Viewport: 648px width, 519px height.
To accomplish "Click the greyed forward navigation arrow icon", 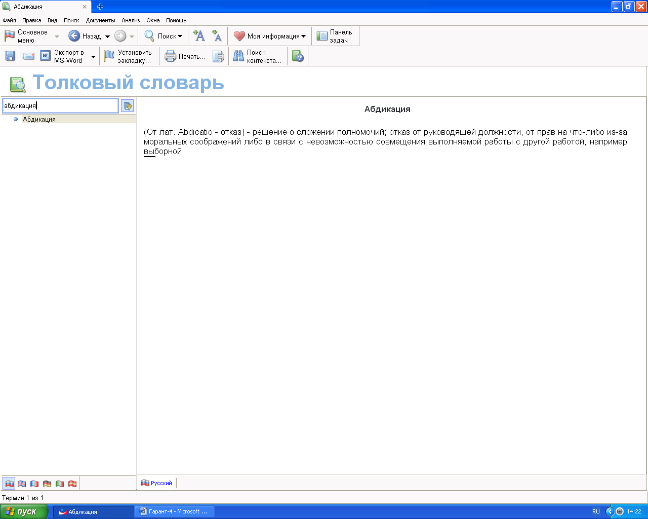I will click(120, 36).
